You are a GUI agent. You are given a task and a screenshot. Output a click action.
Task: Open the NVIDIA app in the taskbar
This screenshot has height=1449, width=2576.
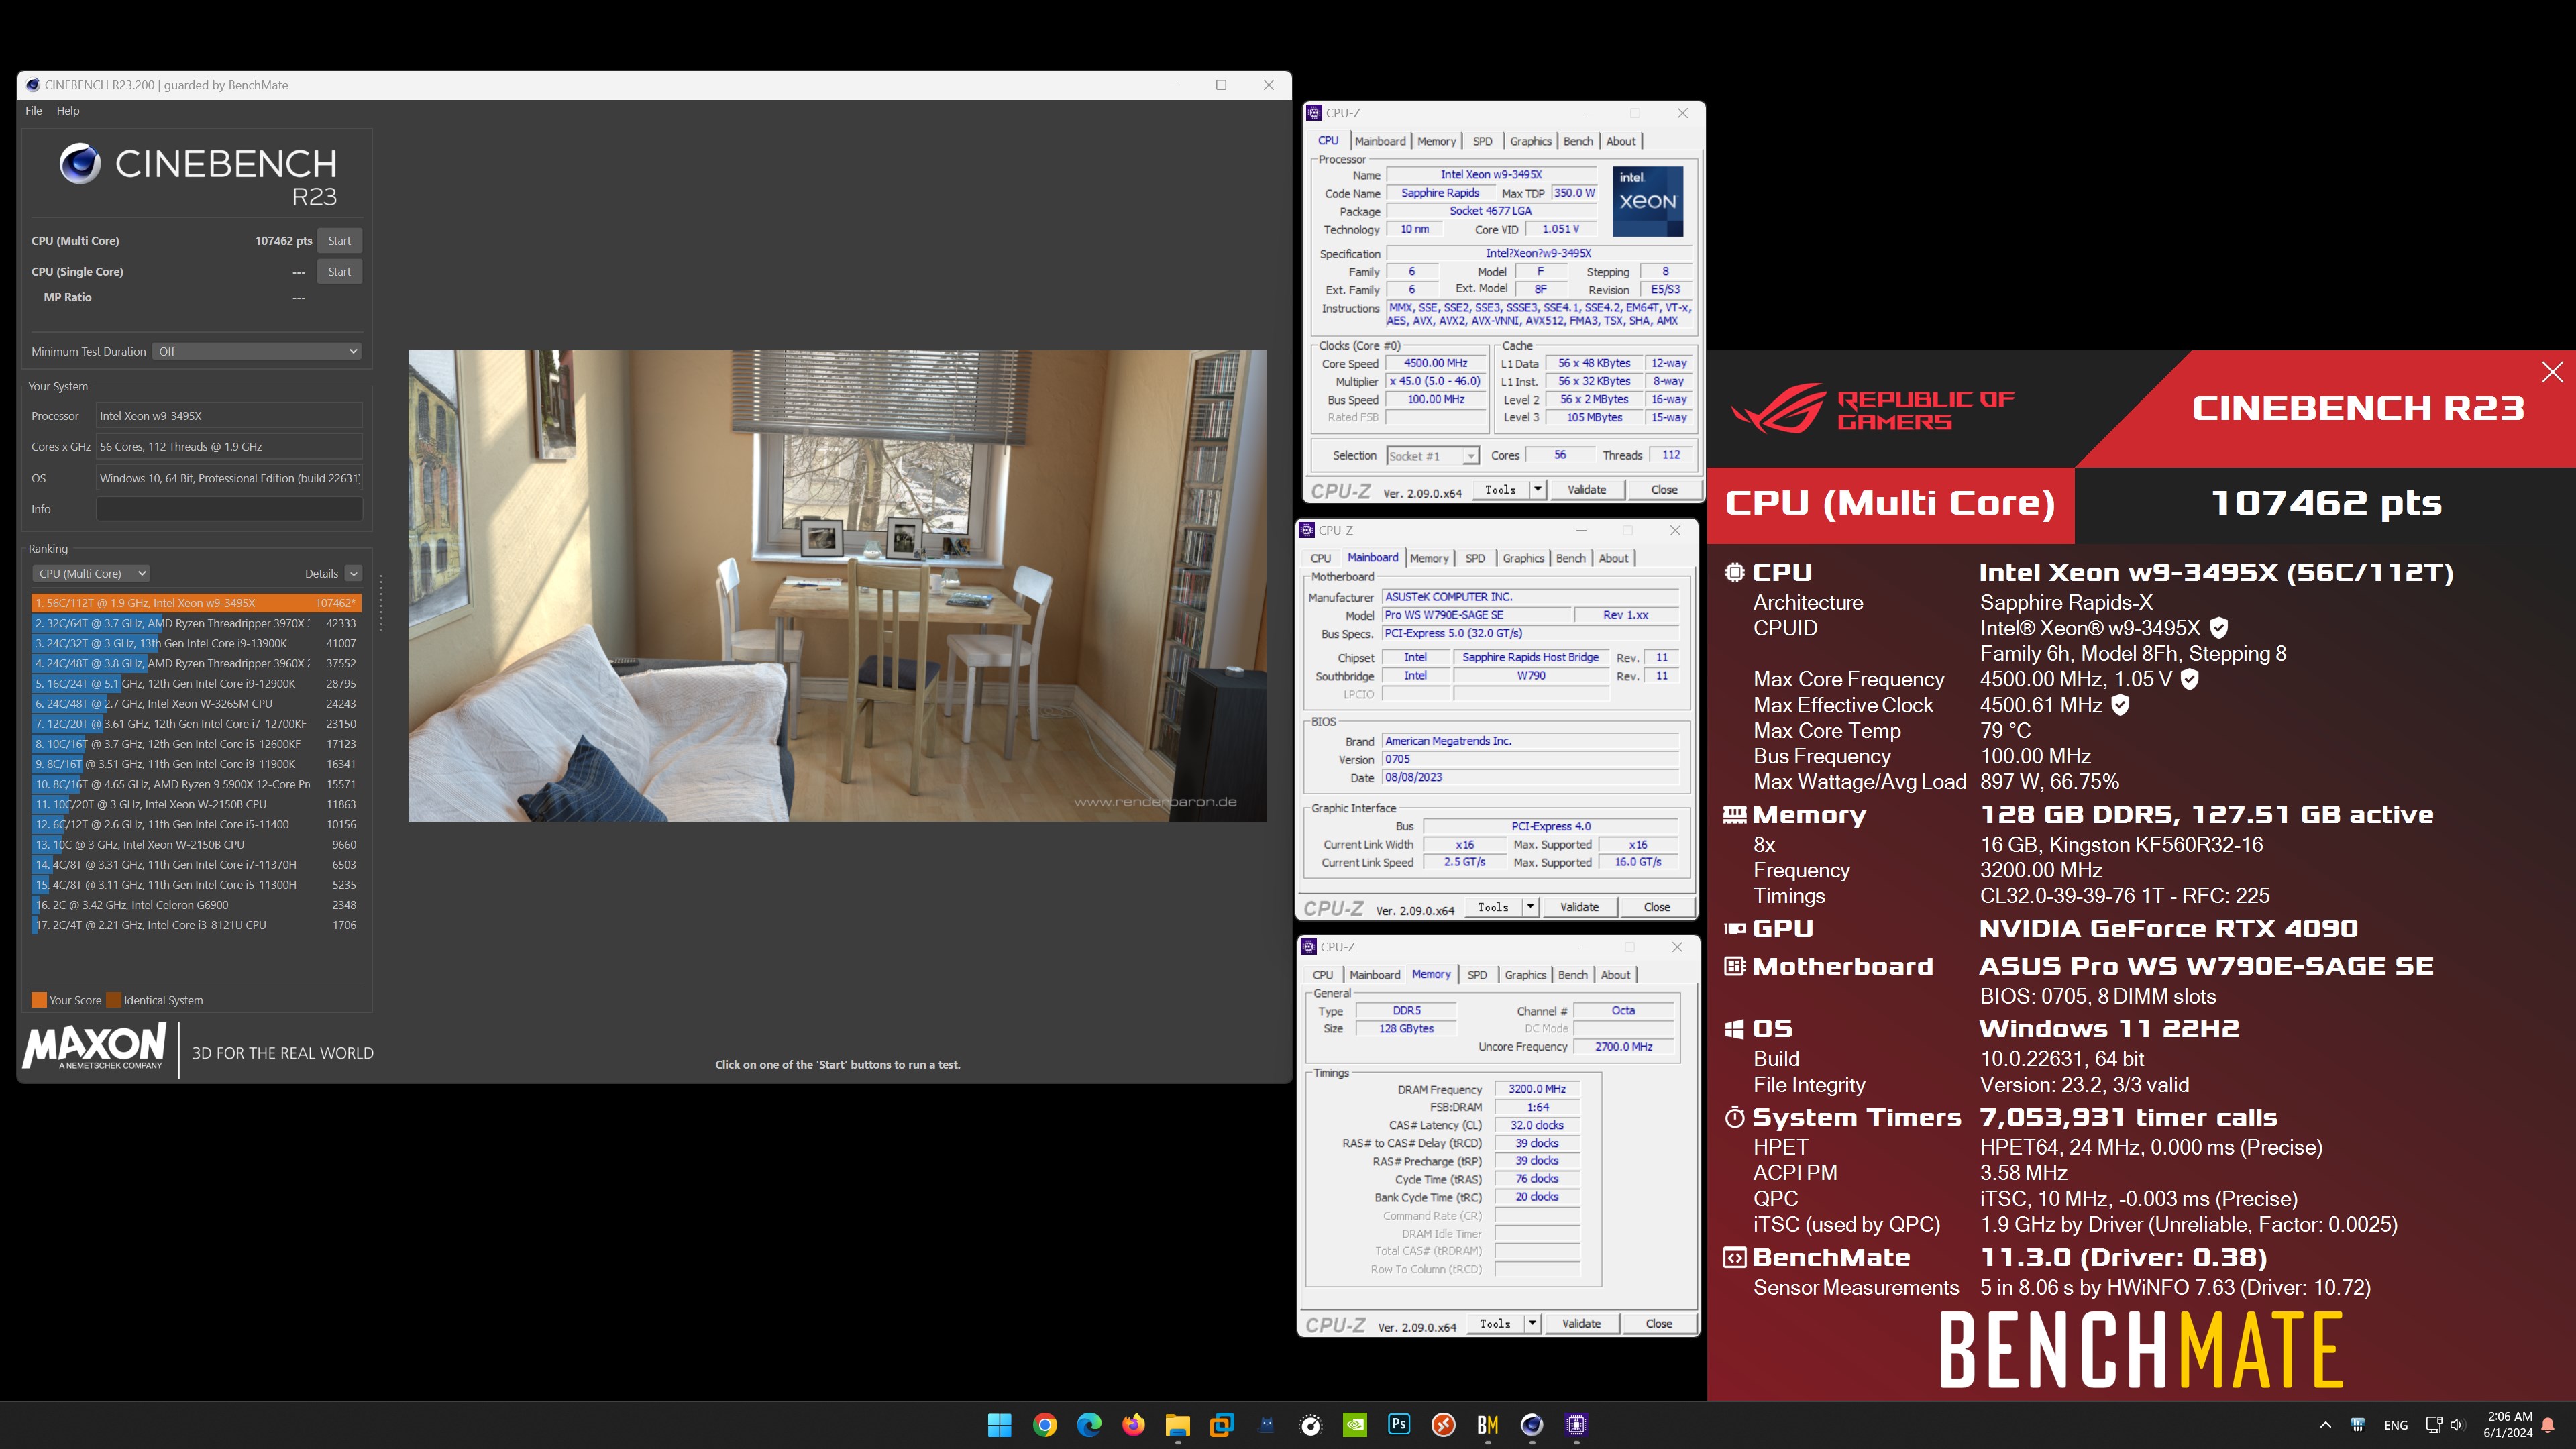click(1355, 1425)
